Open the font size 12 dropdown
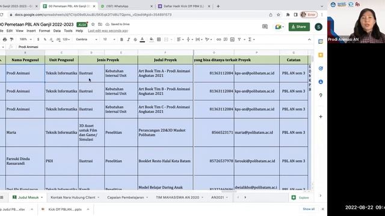This screenshot has height=216, width=385. (x=109, y=40)
